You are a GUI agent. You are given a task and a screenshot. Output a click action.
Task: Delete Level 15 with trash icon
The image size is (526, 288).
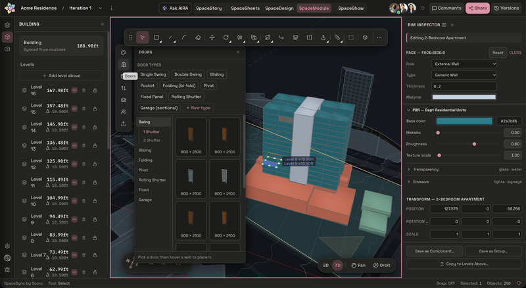pos(84,108)
